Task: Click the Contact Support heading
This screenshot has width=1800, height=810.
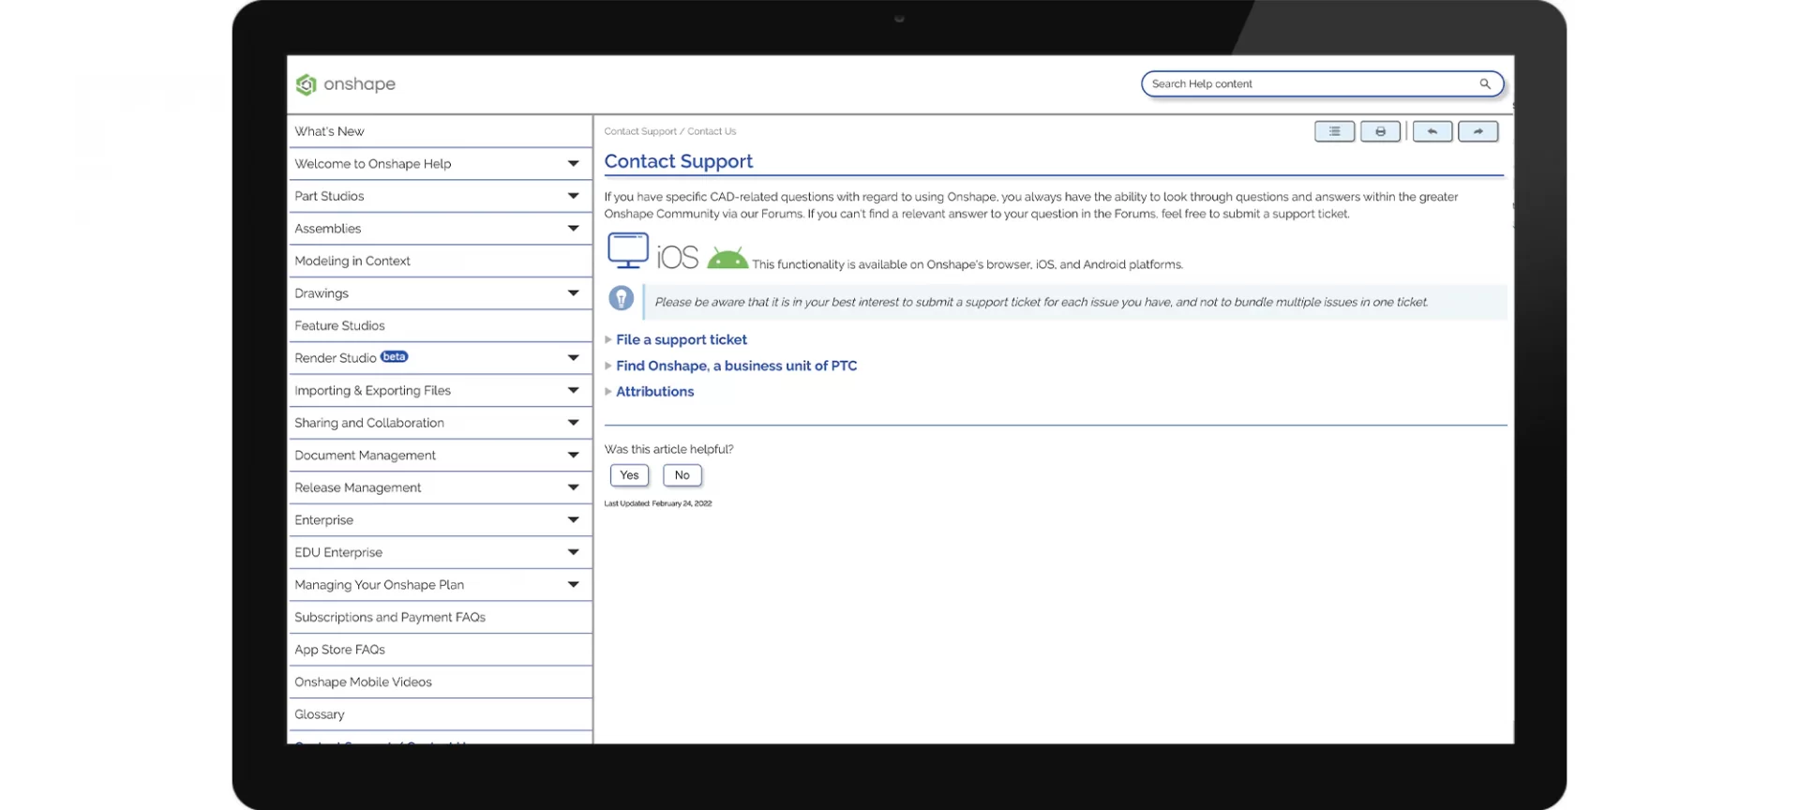Action: click(679, 161)
